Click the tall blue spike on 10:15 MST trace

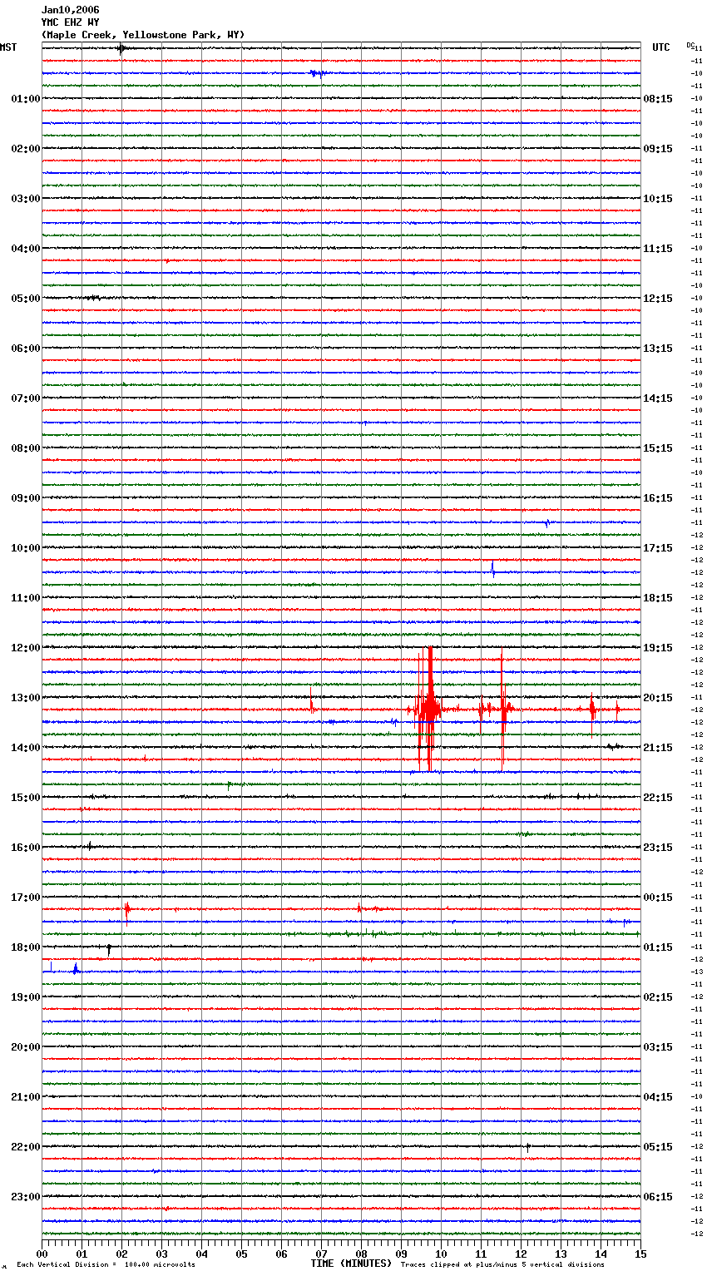point(492,570)
